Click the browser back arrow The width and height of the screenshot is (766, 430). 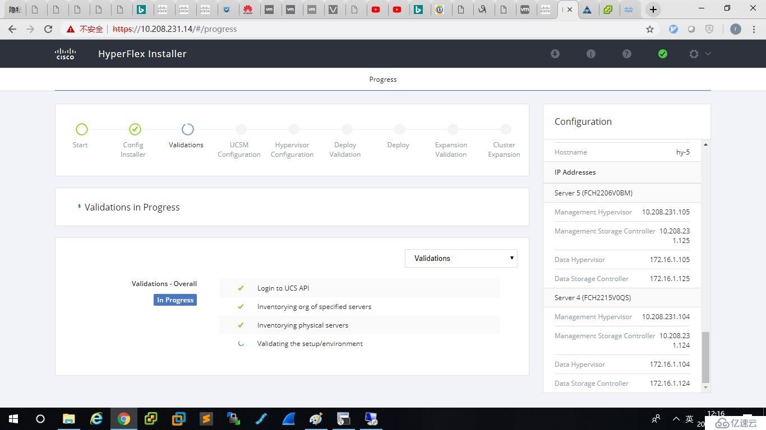pyautogui.click(x=12, y=29)
